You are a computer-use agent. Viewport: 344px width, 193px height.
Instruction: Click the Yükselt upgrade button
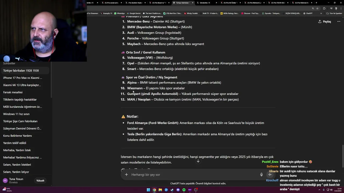tap(40, 181)
